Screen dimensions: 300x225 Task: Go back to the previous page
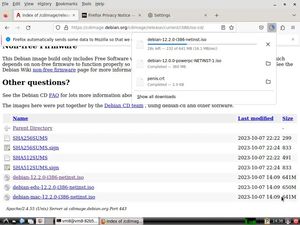pyautogui.click(x=7, y=28)
